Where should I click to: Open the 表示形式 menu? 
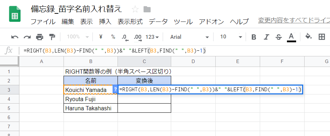click(130, 21)
